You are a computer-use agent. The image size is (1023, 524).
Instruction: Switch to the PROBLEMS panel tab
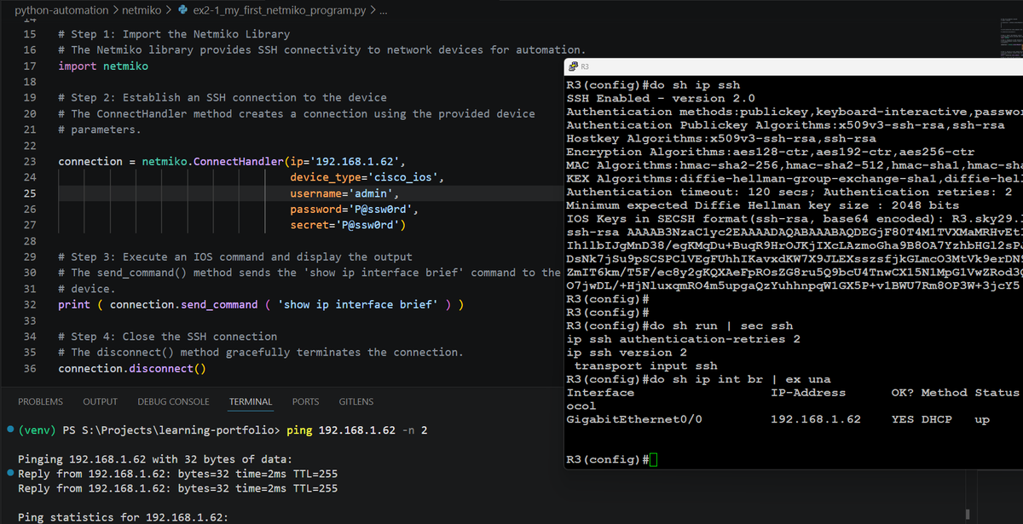[x=40, y=401]
